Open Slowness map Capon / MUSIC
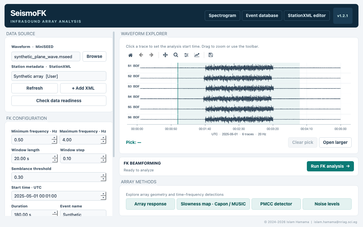This screenshot has height=227, width=363. (213, 204)
